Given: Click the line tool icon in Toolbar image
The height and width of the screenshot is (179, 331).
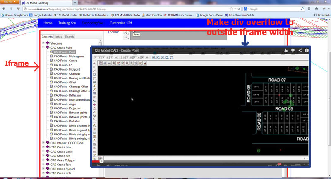Looking at the screenshot, I should pyautogui.click(x=126, y=38).
